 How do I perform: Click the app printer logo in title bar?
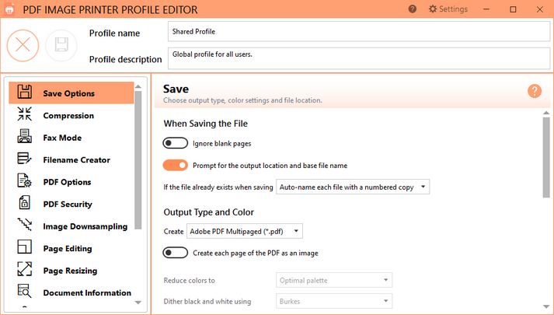point(9,9)
